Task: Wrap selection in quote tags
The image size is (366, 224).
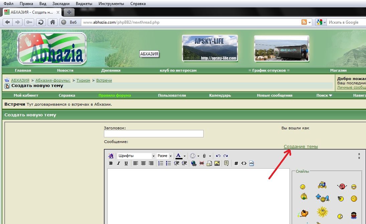Action: [226, 163]
